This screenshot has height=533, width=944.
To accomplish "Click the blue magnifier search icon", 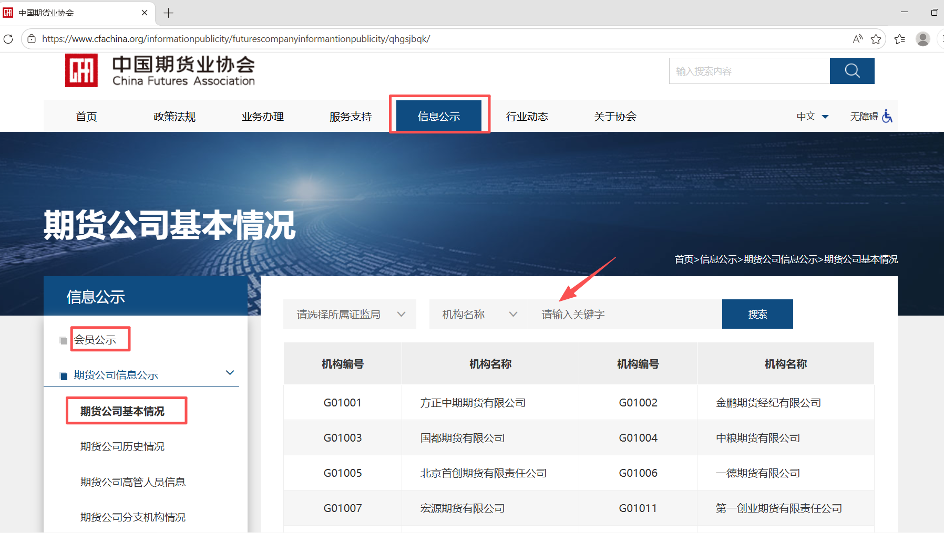I will [851, 71].
